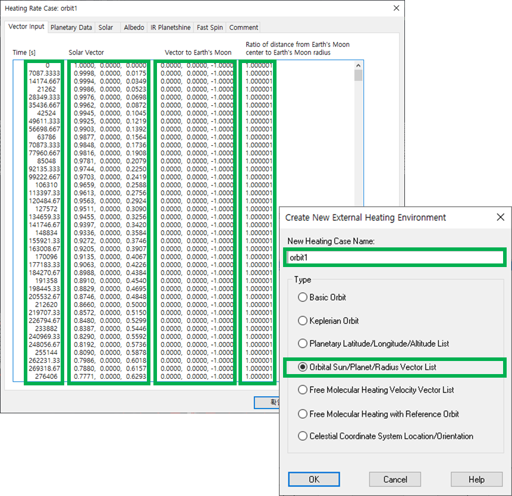This screenshot has height=496, width=512.
Task: Click the New Heating Case Name field
Action: [395, 258]
